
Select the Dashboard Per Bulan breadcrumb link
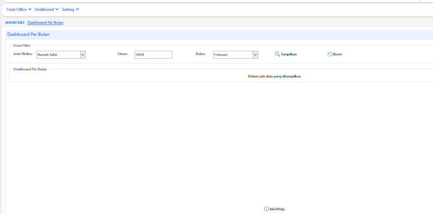(45, 22)
